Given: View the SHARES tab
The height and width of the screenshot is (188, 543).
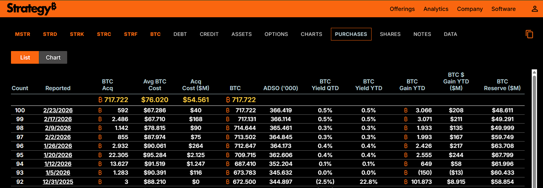Looking at the screenshot, I should [x=390, y=34].
